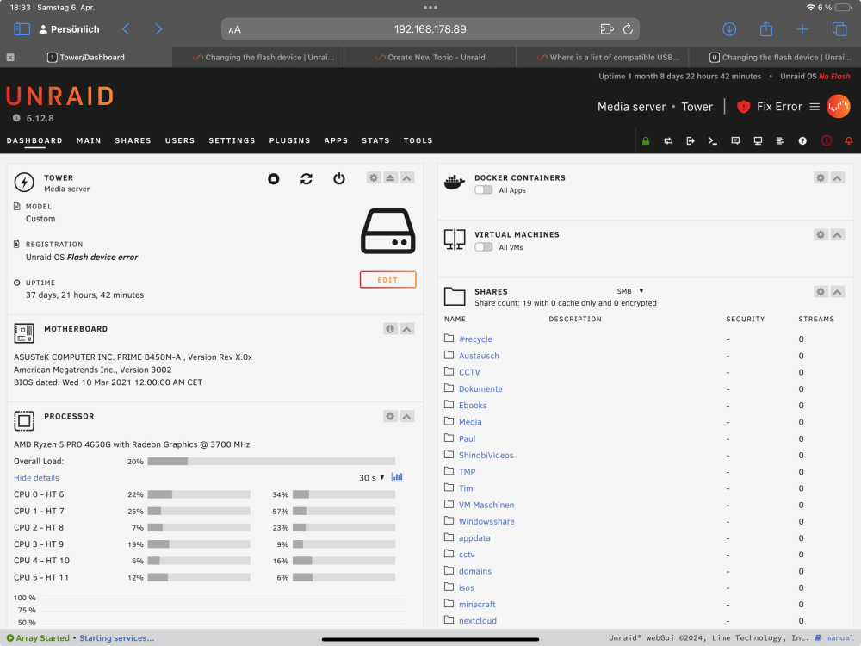Open Safari downloads icon
The height and width of the screenshot is (646, 861).
pyautogui.click(x=729, y=29)
